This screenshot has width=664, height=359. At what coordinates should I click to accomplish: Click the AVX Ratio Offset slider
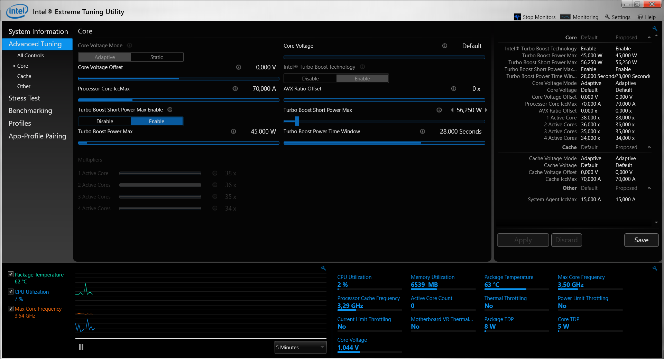[x=384, y=100]
